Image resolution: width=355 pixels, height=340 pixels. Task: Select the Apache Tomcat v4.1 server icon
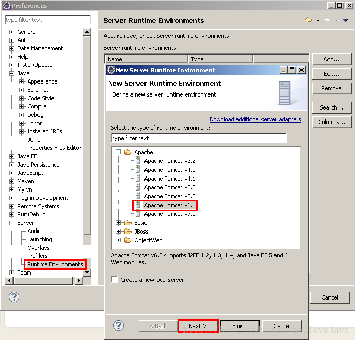[138, 179]
